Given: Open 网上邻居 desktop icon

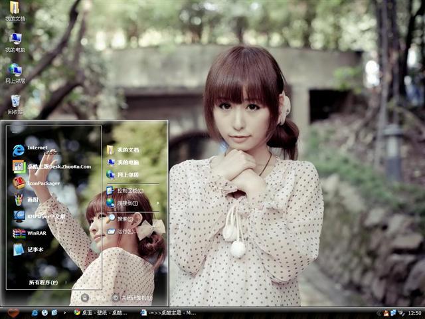Looking at the screenshot, I should pos(15,74).
